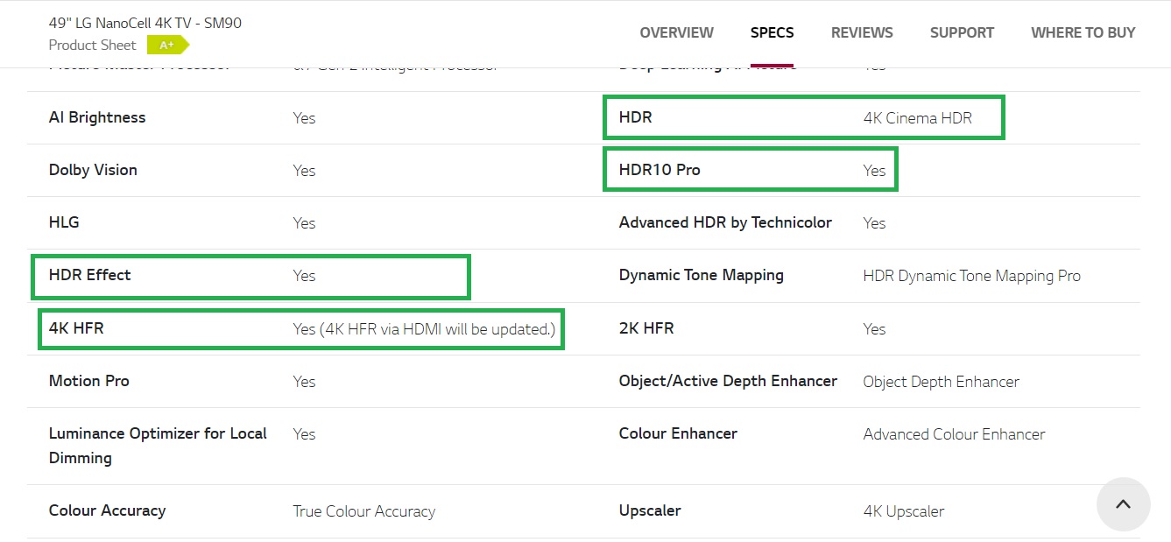Click the 4K Upscaler value text
The image size is (1171, 542).
[903, 511]
